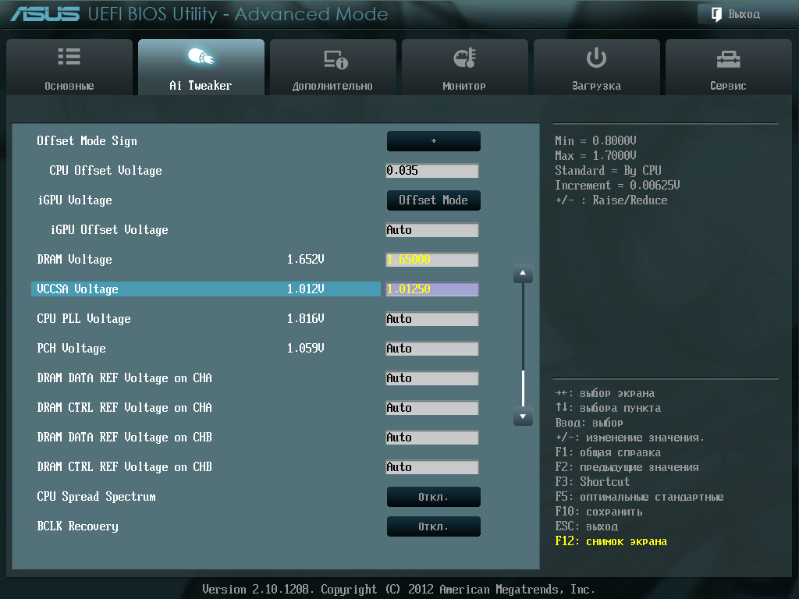This screenshot has width=799, height=599.
Task: Open the Дополнительно tab
Action: click(332, 67)
